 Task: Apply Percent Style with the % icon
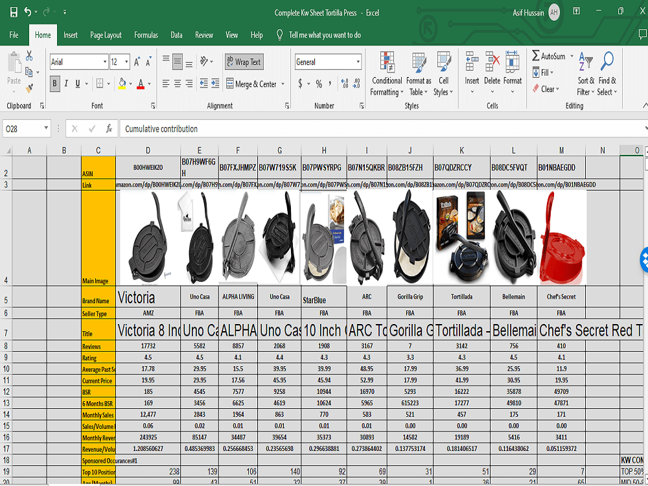pos(319,84)
